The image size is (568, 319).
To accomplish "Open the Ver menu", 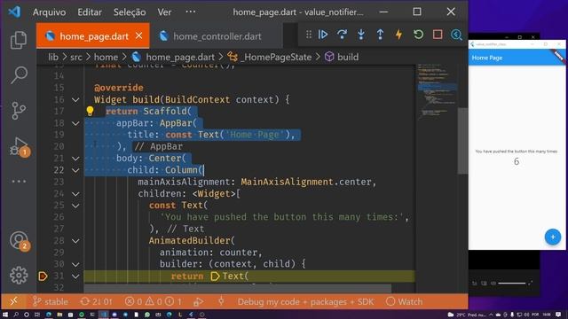I will pyautogui.click(x=164, y=12).
